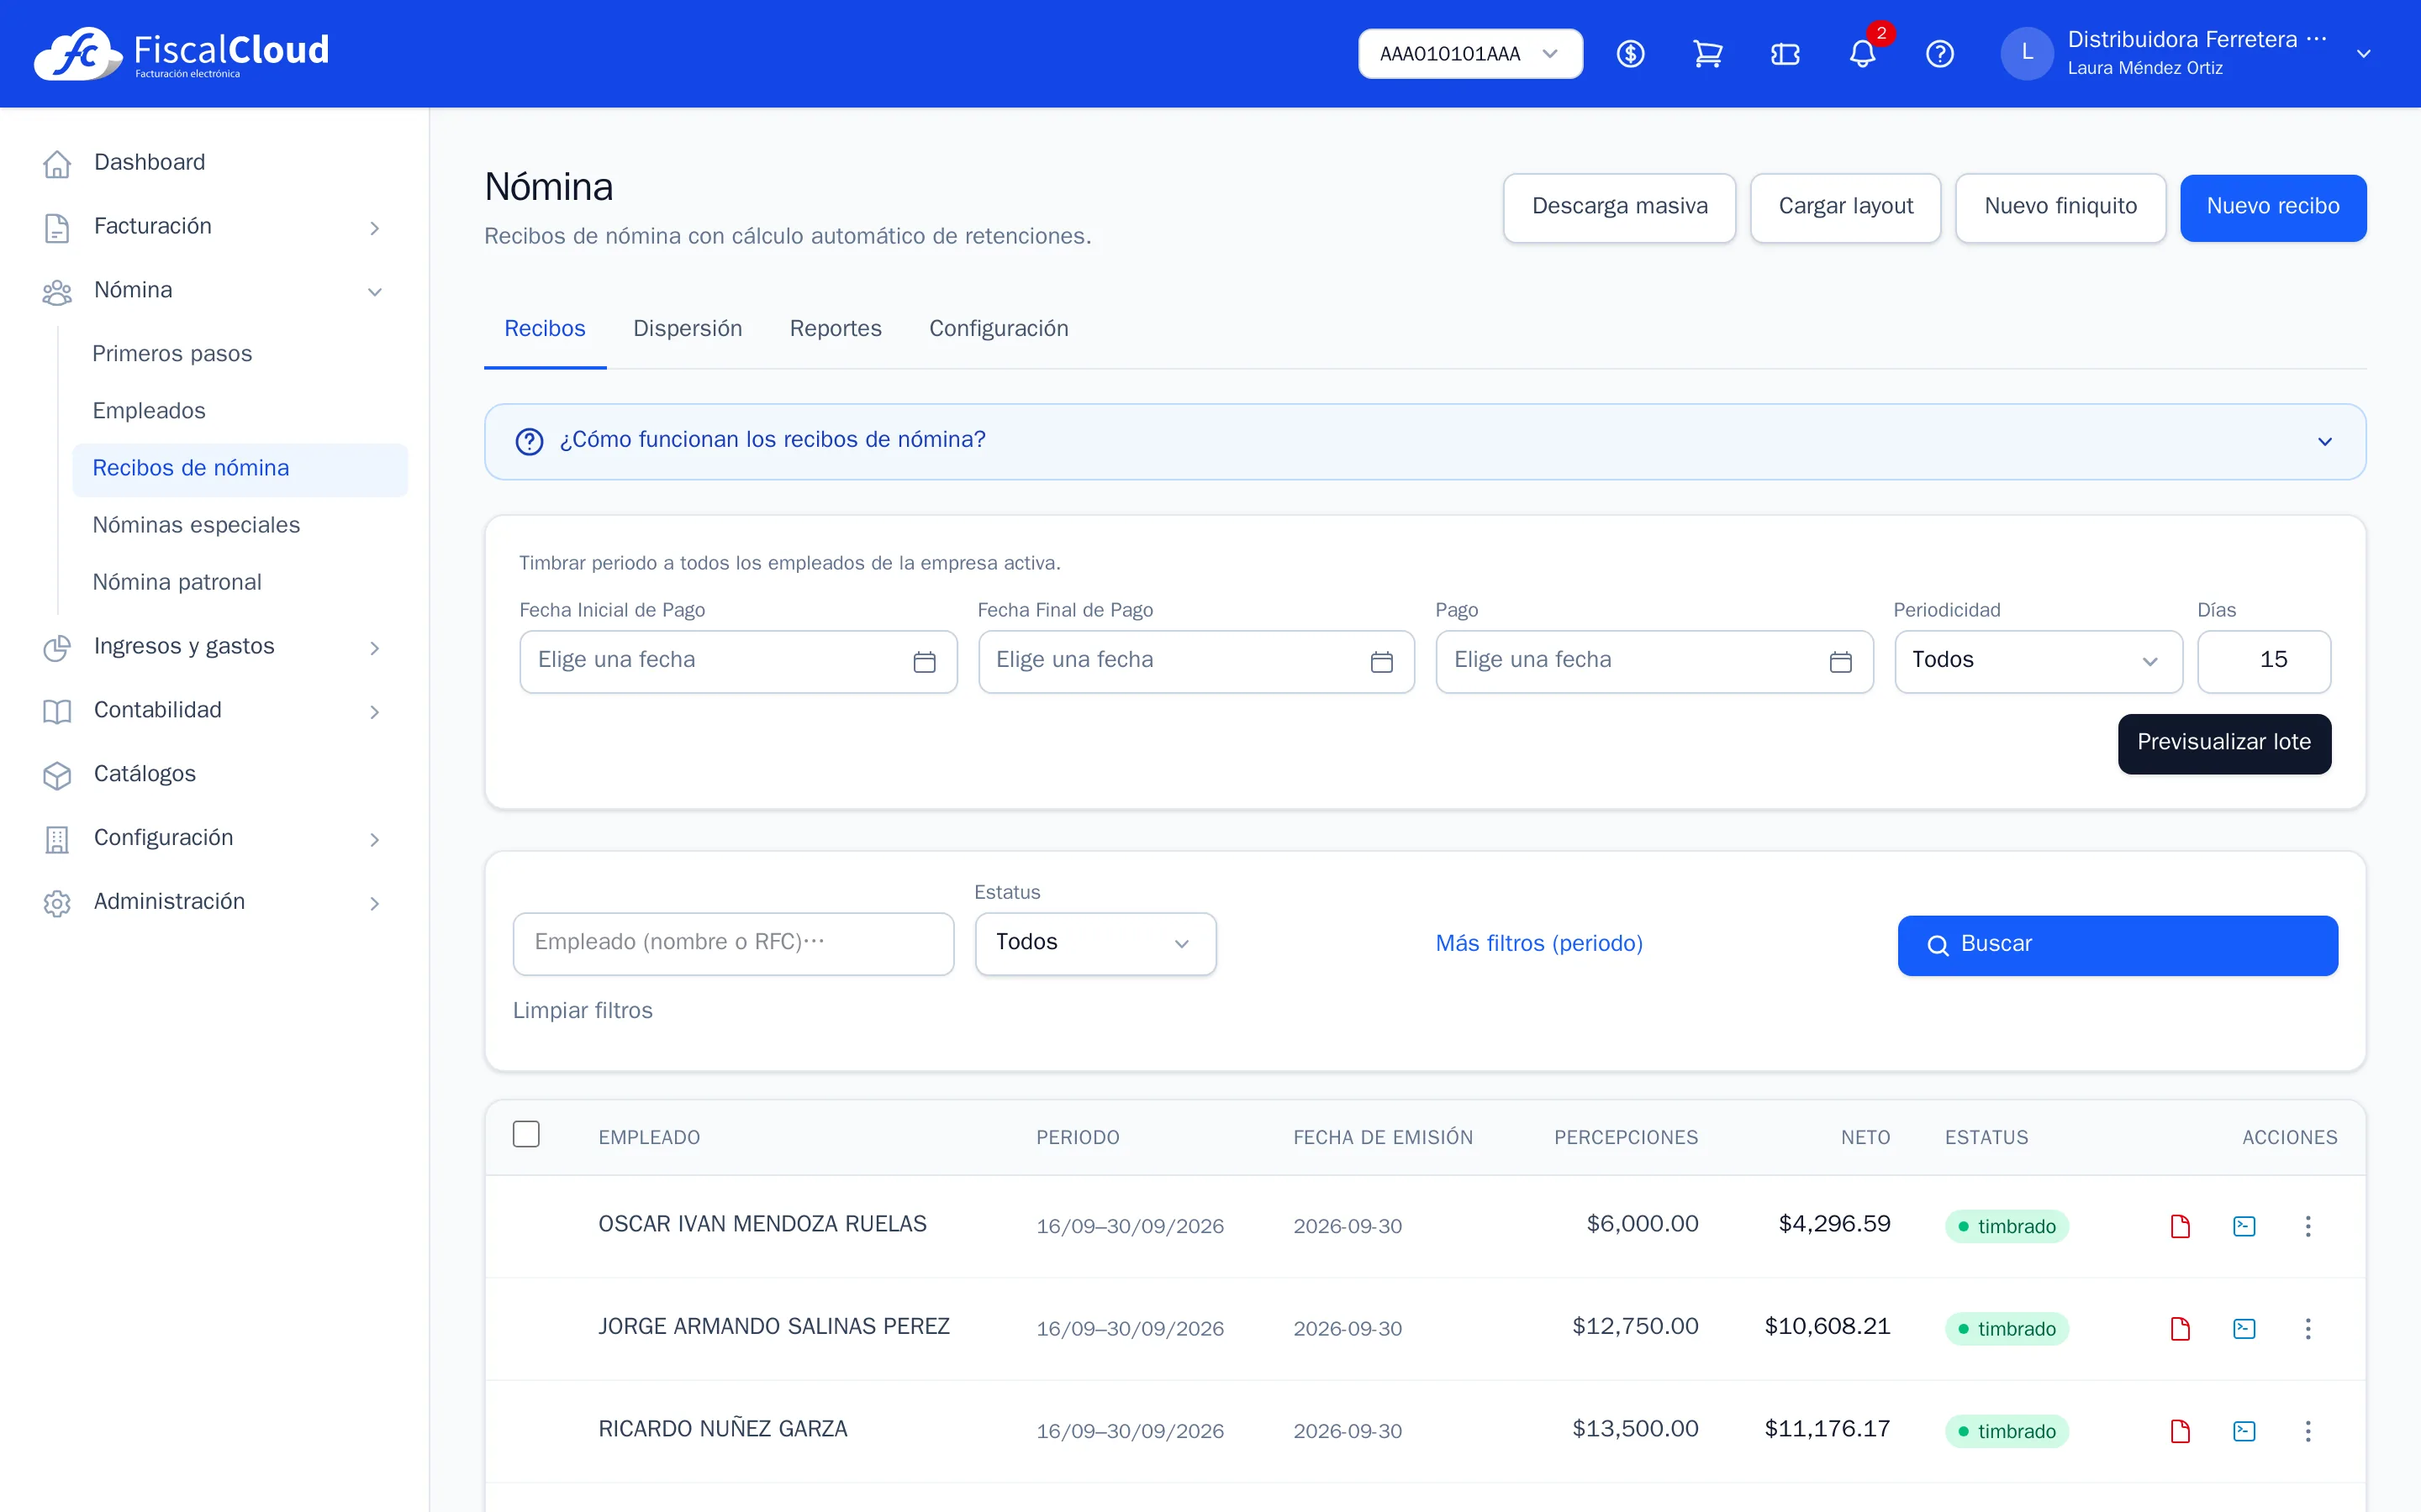Click Limpiar filtros
Viewport: 2421px width, 1512px height.
click(583, 1011)
